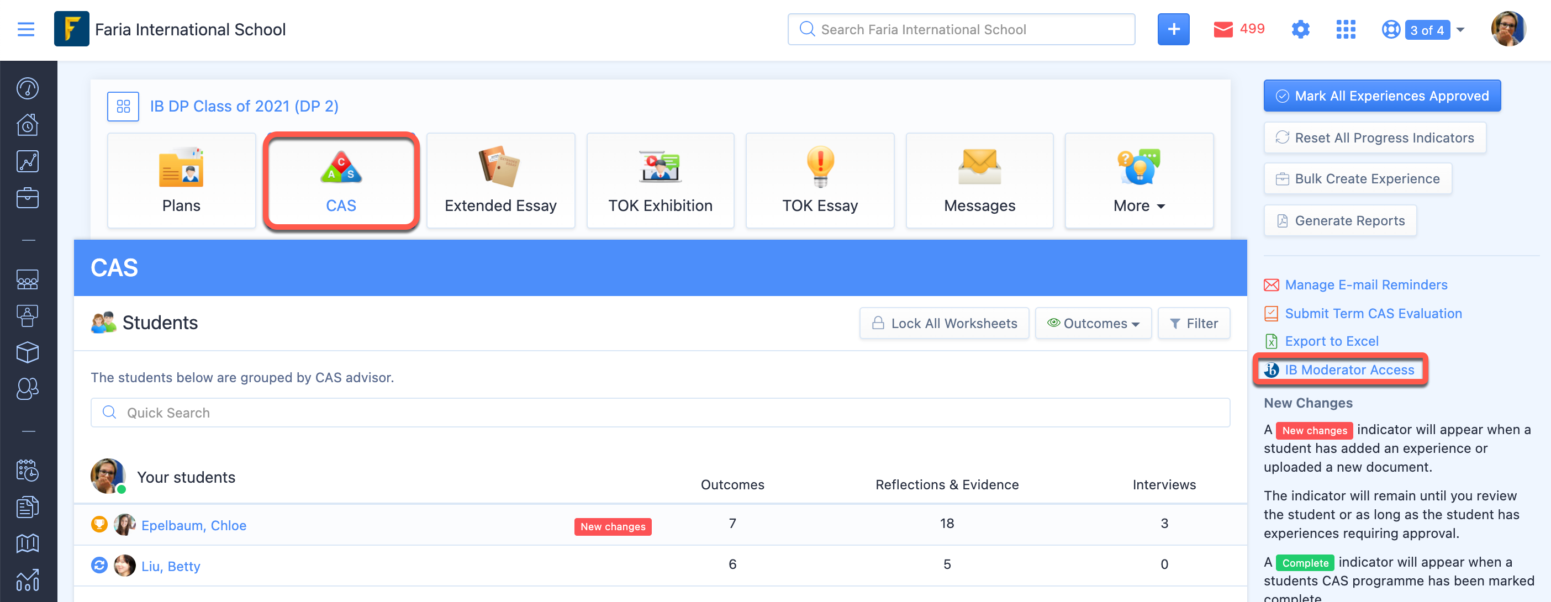
Task: Open the people users icon in sidebar
Action: point(28,388)
